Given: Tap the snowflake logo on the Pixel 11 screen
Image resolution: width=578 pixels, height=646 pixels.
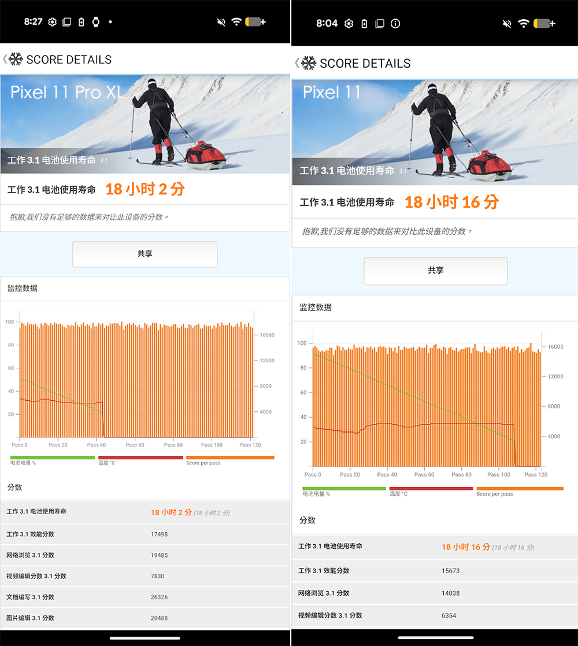Looking at the screenshot, I should pos(309,63).
